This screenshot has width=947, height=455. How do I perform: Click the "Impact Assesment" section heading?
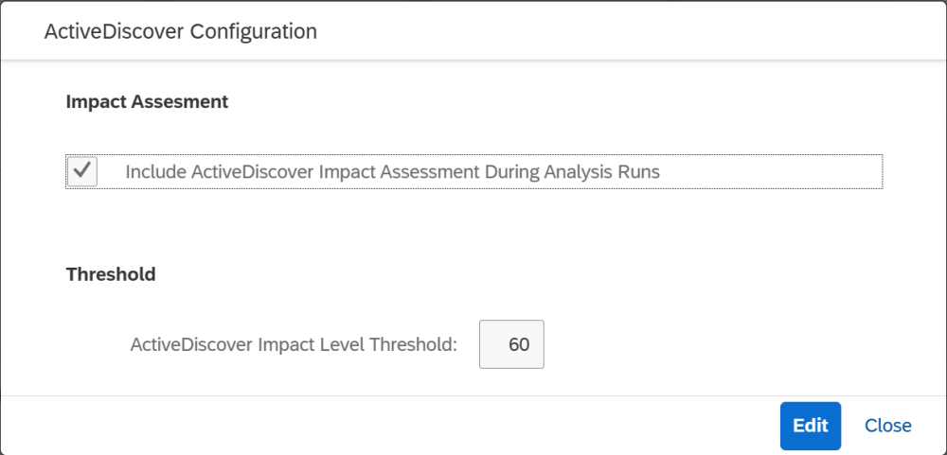point(147,102)
